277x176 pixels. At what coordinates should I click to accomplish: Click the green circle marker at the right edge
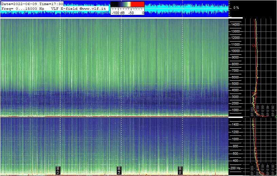[276, 117]
